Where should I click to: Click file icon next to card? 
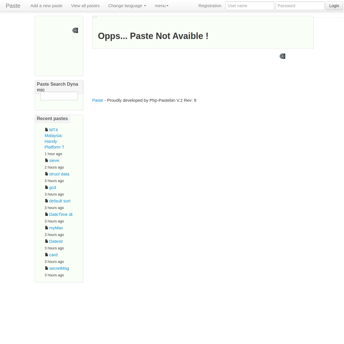tap(46, 255)
